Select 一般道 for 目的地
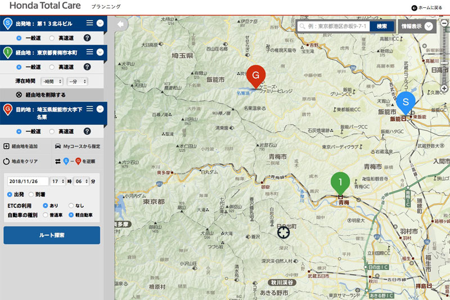 [19, 131]
